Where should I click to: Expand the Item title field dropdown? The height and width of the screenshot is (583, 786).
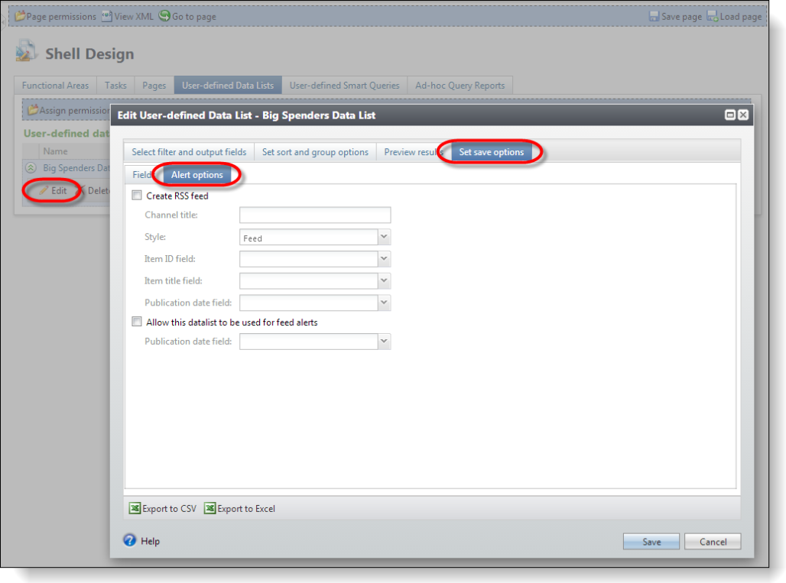[385, 281]
